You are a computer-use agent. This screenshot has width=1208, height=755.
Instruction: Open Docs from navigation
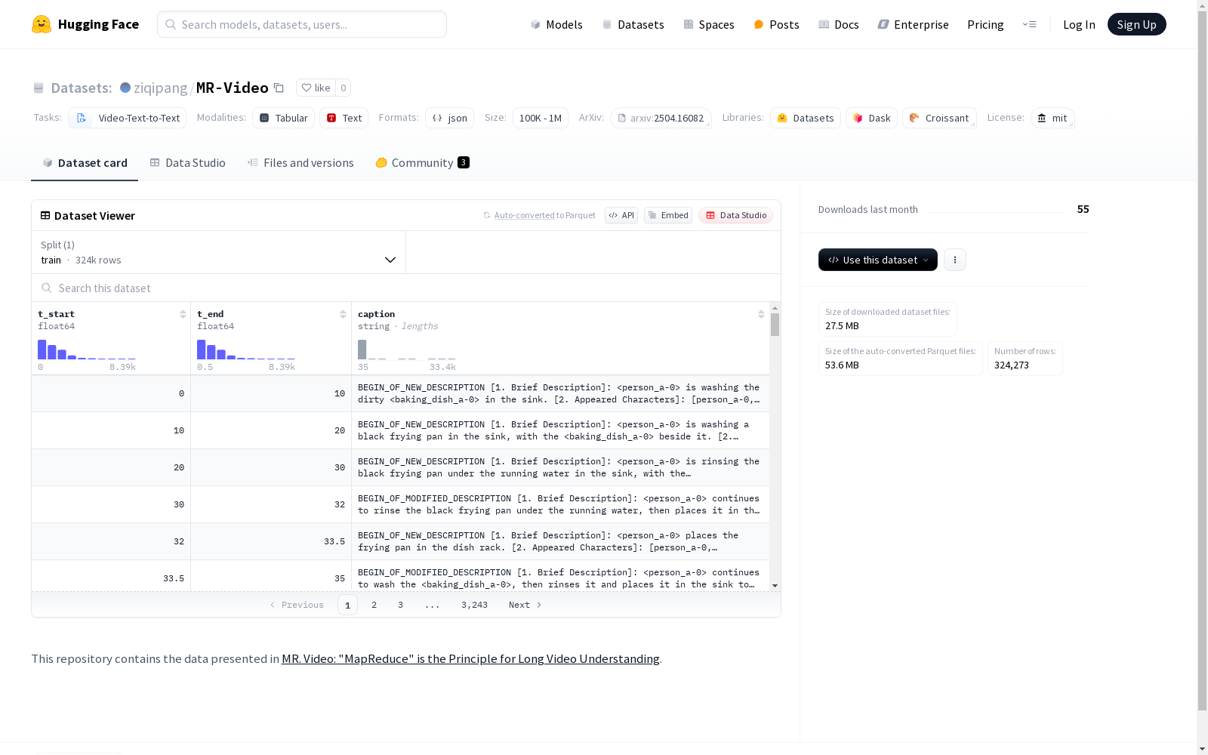838,24
